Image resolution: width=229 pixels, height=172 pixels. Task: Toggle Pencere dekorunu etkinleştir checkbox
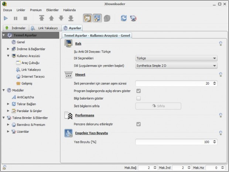tap(139, 124)
